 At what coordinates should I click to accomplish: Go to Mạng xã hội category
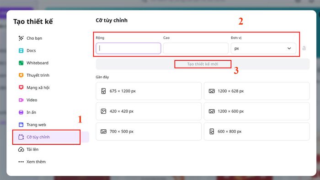pos(51,87)
